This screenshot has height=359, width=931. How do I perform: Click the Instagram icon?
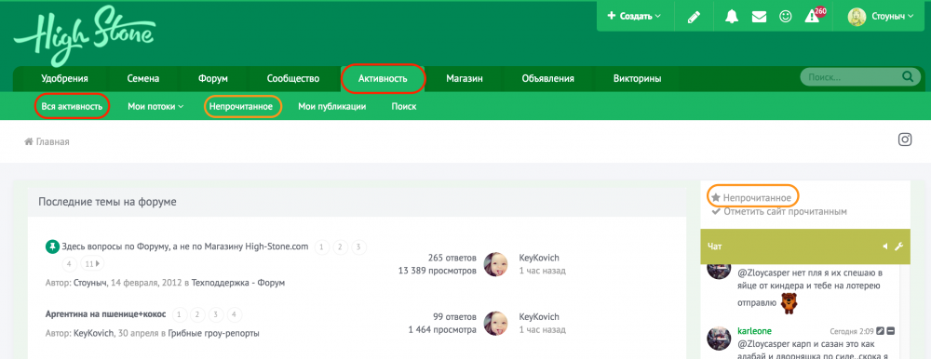905,140
